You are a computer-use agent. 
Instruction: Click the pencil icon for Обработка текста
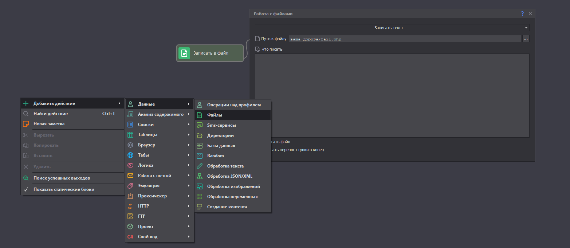(x=199, y=166)
